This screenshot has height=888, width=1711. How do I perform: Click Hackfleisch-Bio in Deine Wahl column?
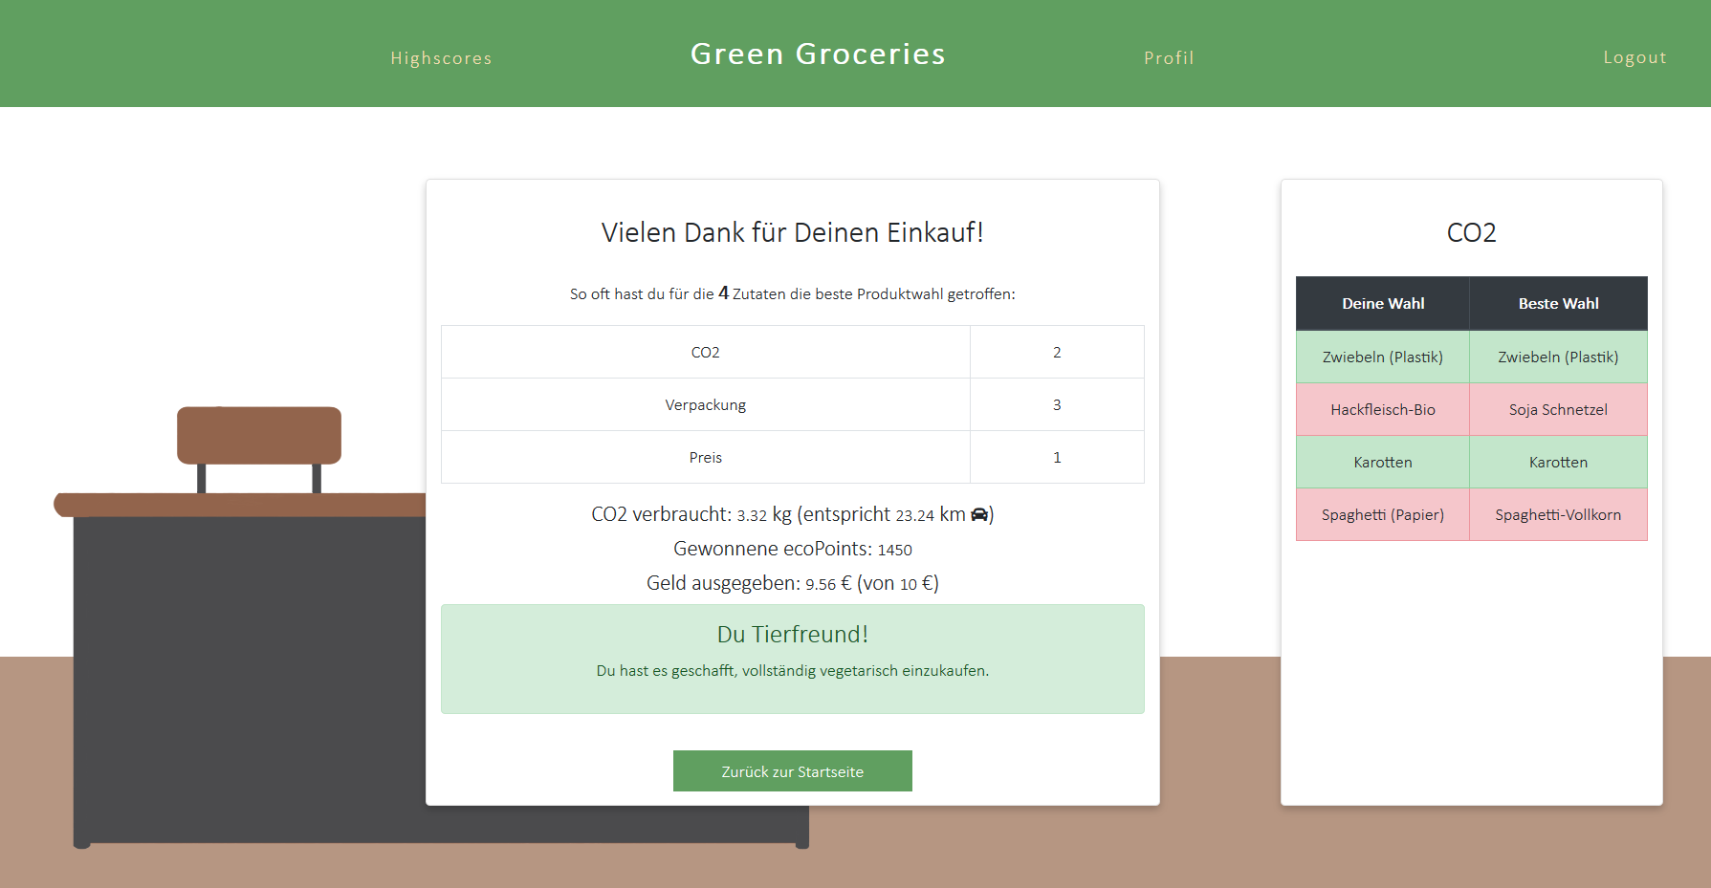coord(1383,409)
